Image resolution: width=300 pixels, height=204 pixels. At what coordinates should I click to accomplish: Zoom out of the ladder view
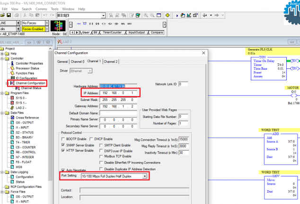(x=152, y=15)
